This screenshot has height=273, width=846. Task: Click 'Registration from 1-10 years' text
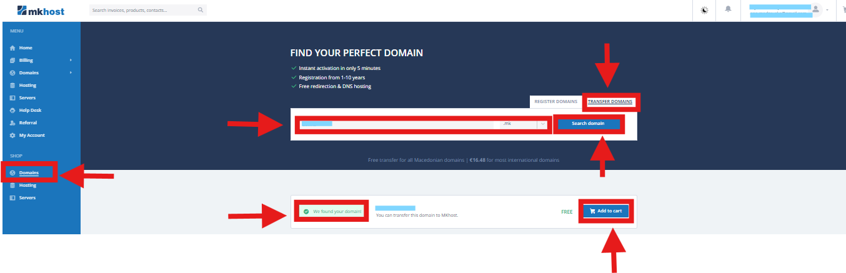[332, 77]
